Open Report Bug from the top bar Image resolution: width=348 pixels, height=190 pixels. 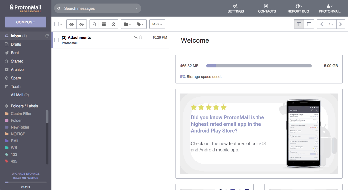coord(298,8)
